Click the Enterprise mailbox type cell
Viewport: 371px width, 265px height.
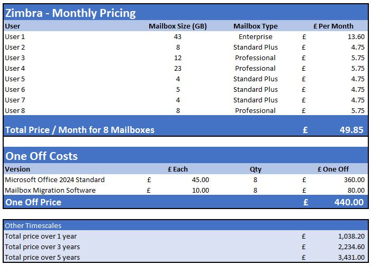click(256, 37)
